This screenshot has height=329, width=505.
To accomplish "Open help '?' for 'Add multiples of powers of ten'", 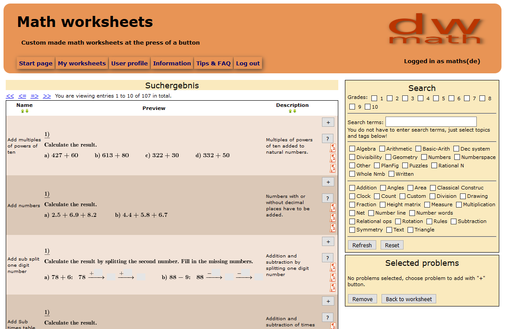I will tap(328, 139).
